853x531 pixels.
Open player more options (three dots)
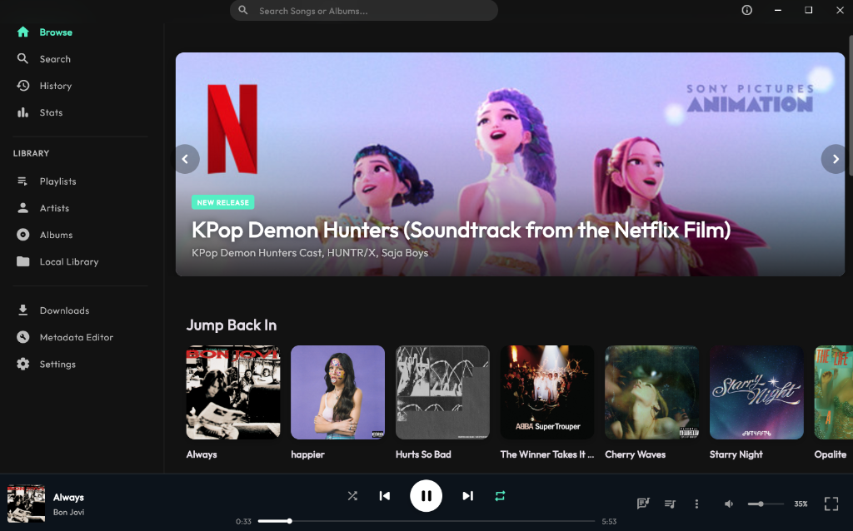(696, 504)
